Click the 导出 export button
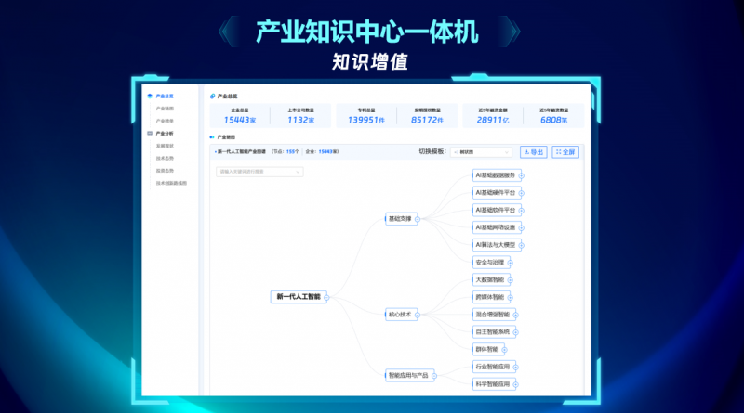This screenshot has height=413, width=744. coord(533,152)
